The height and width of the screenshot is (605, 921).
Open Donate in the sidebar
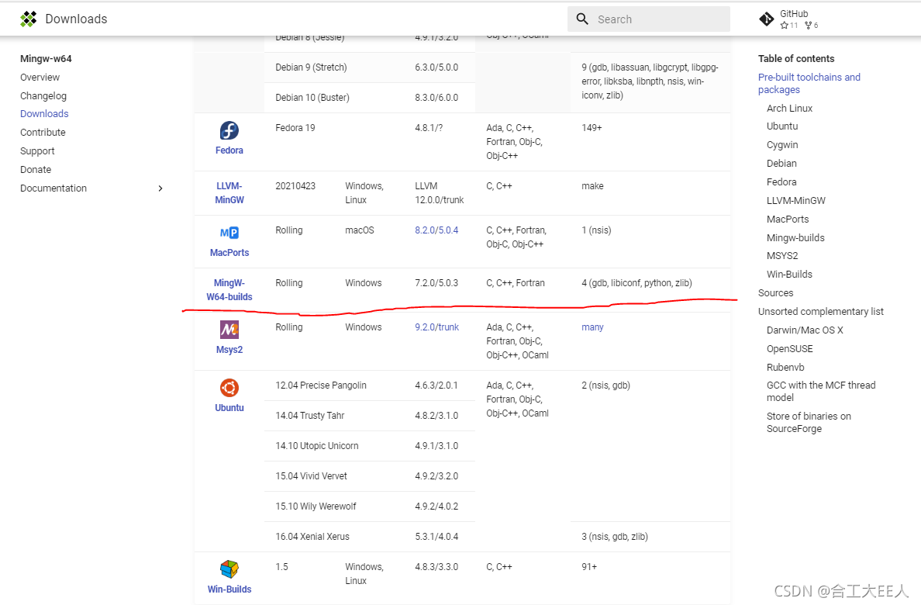click(x=35, y=169)
